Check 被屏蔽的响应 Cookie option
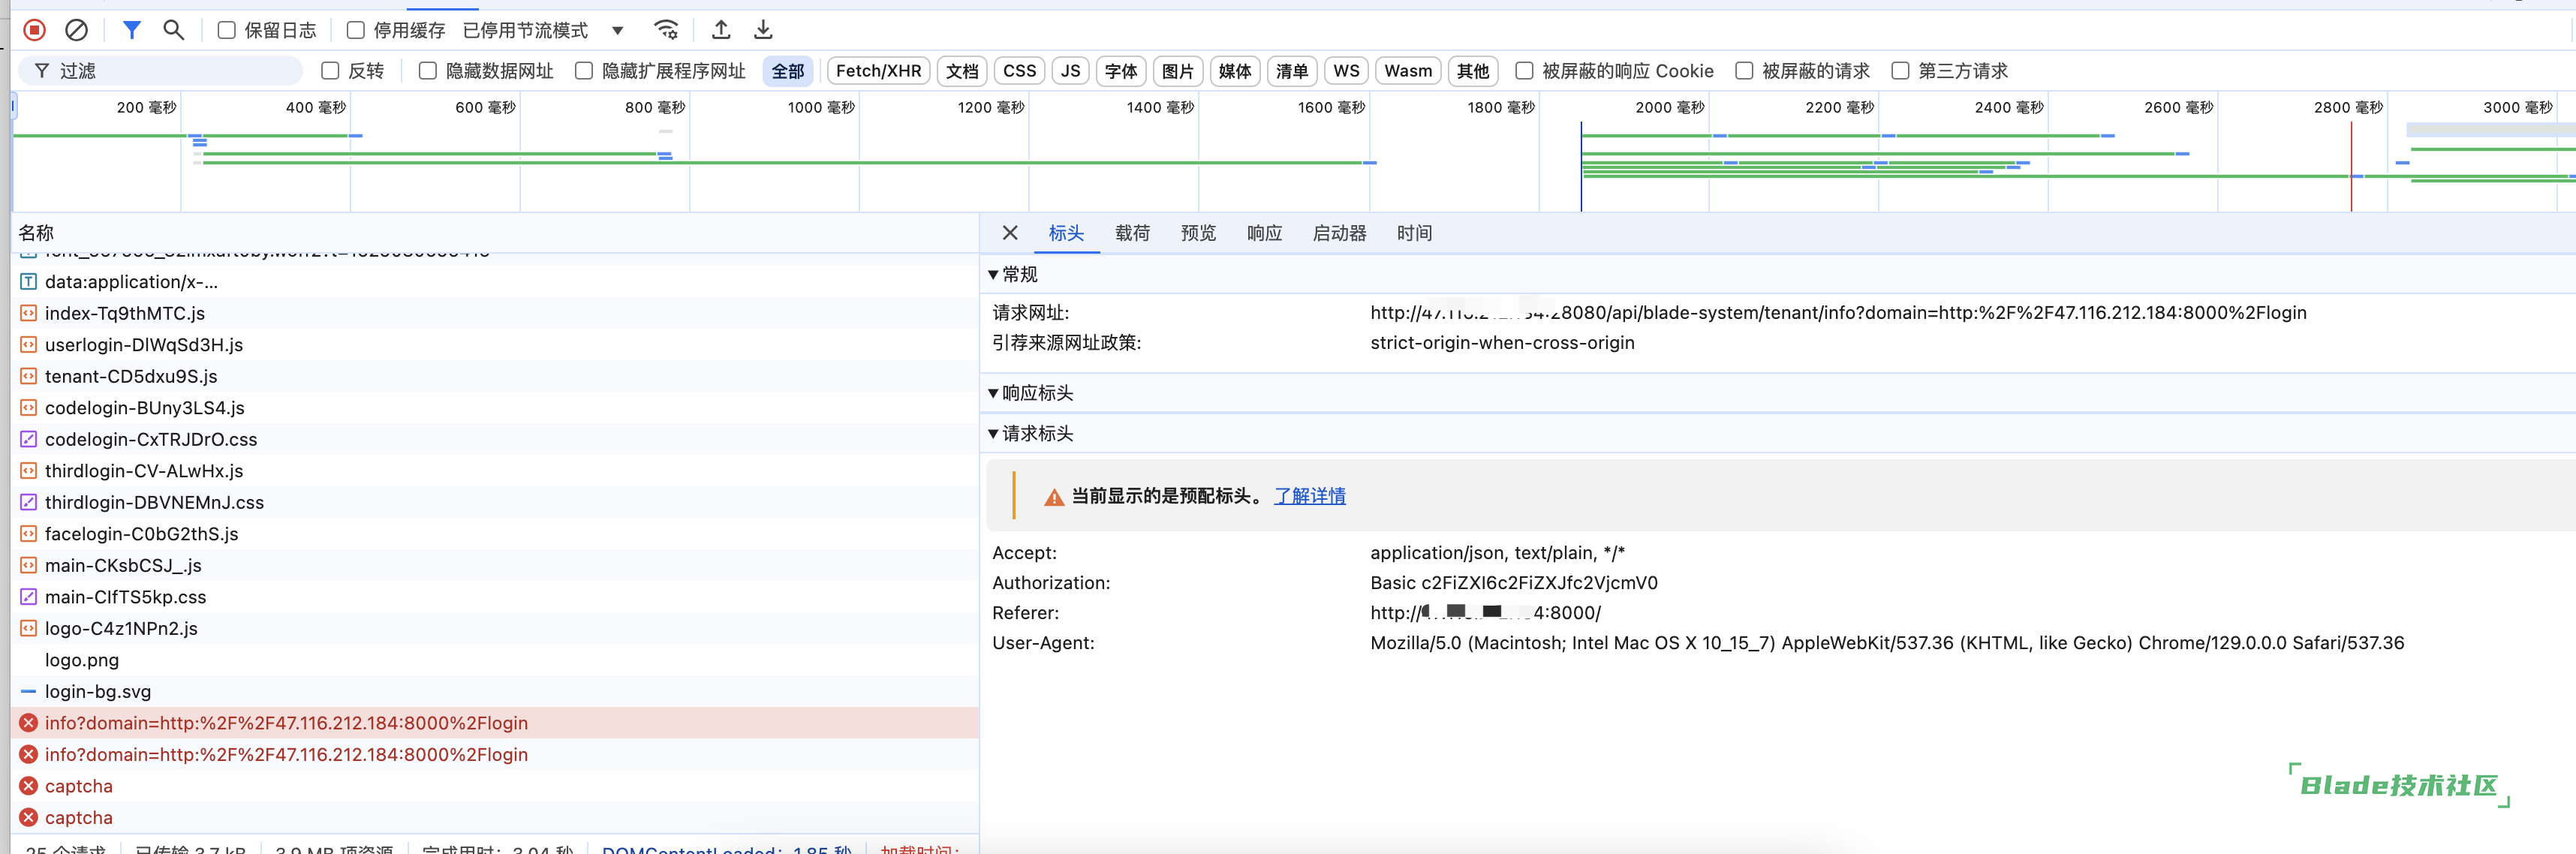Viewport: 2576px width, 854px height. click(1524, 71)
